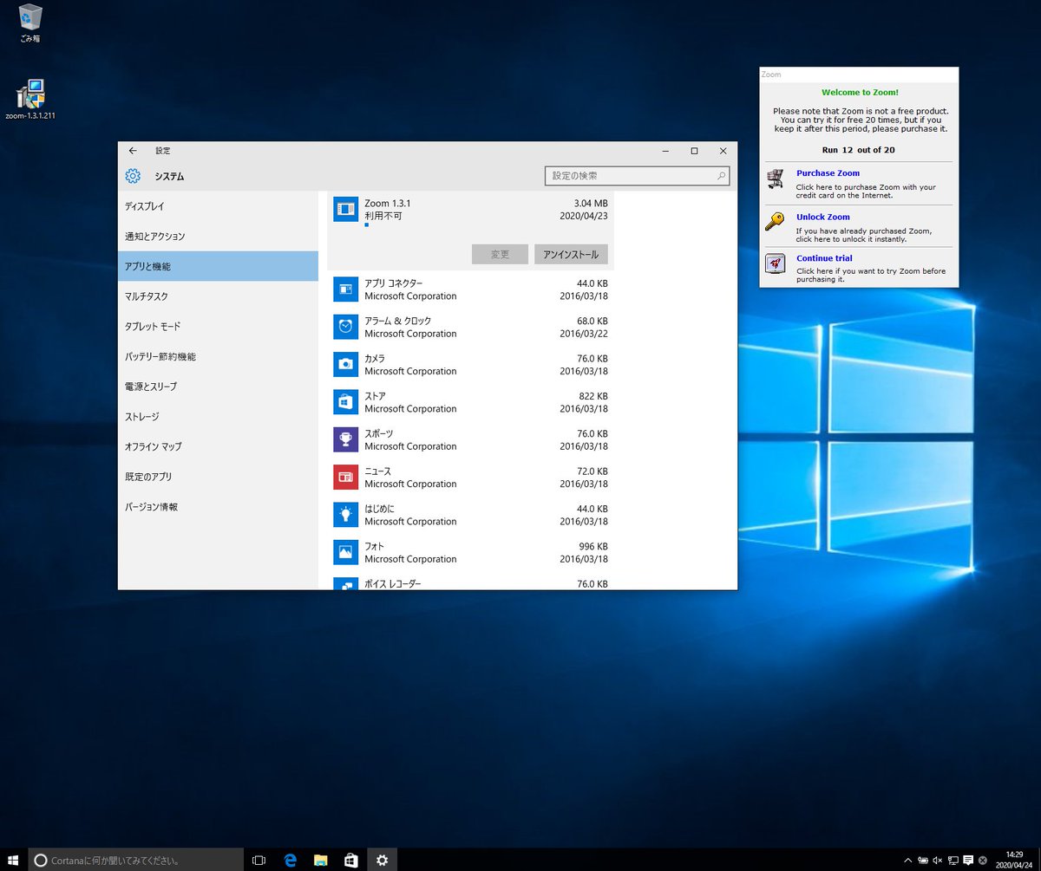Open the Windows Start menu
The width and height of the screenshot is (1041, 871).
click(14, 860)
